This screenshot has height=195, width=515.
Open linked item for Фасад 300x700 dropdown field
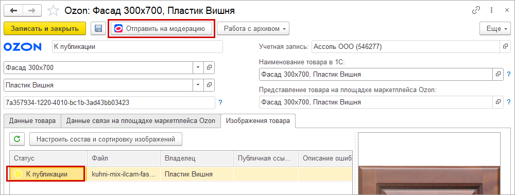pyautogui.click(x=209, y=68)
